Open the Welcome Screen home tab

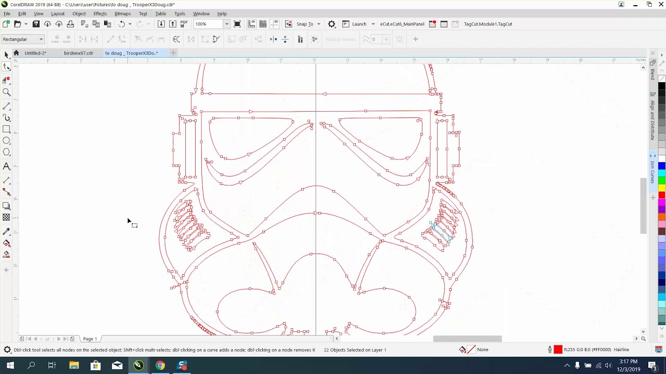[x=16, y=53]
